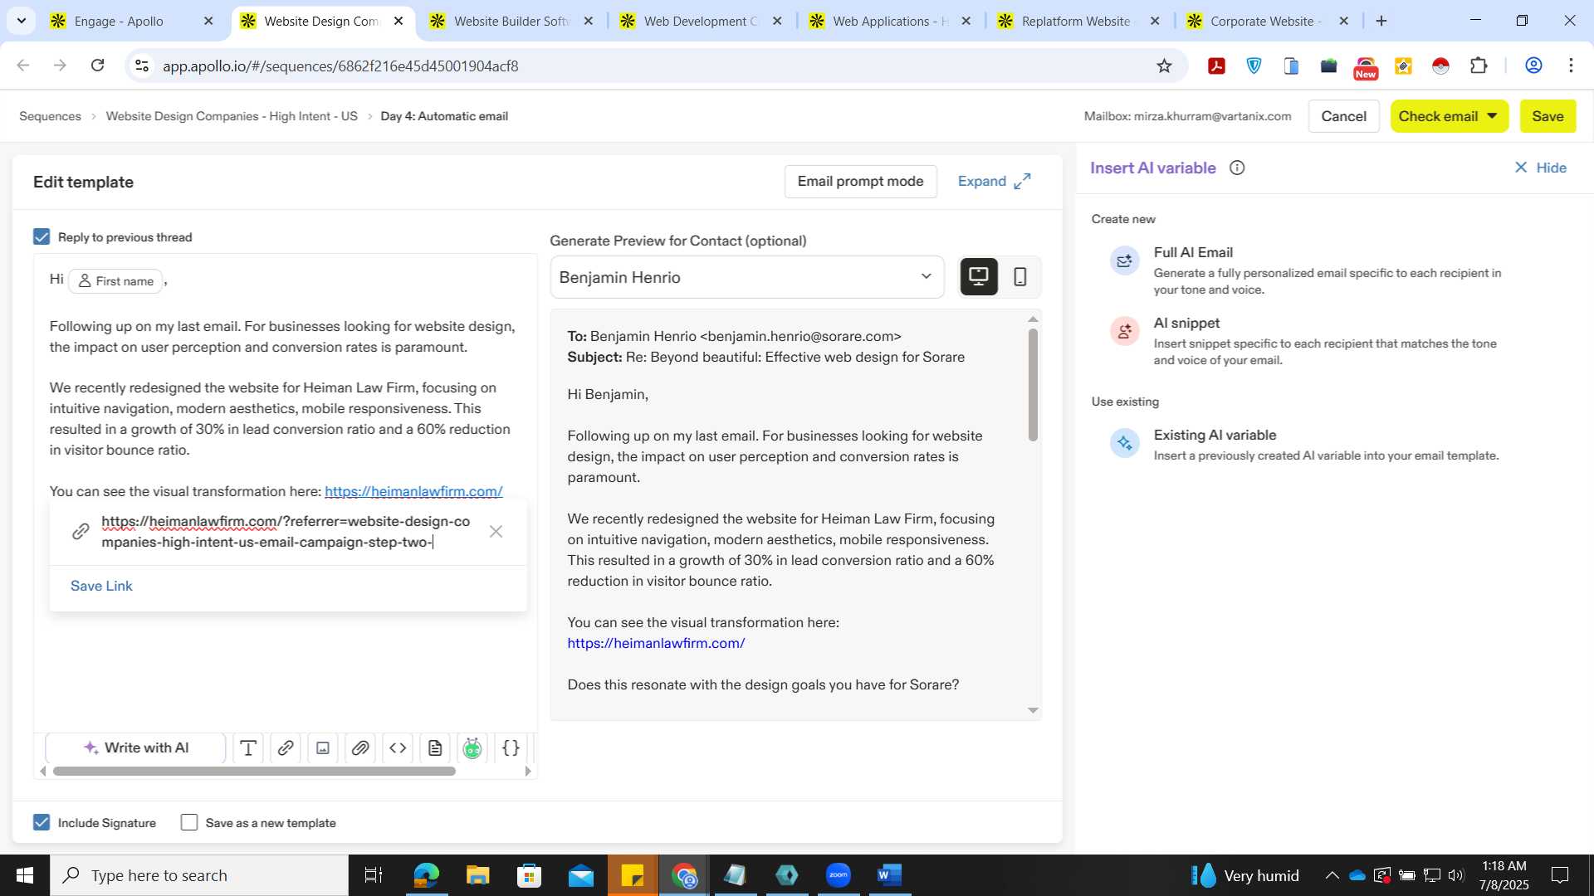Open the tab search dropdown arrow
Viewport: 1594px width, 896px height.
click(21, 21)
